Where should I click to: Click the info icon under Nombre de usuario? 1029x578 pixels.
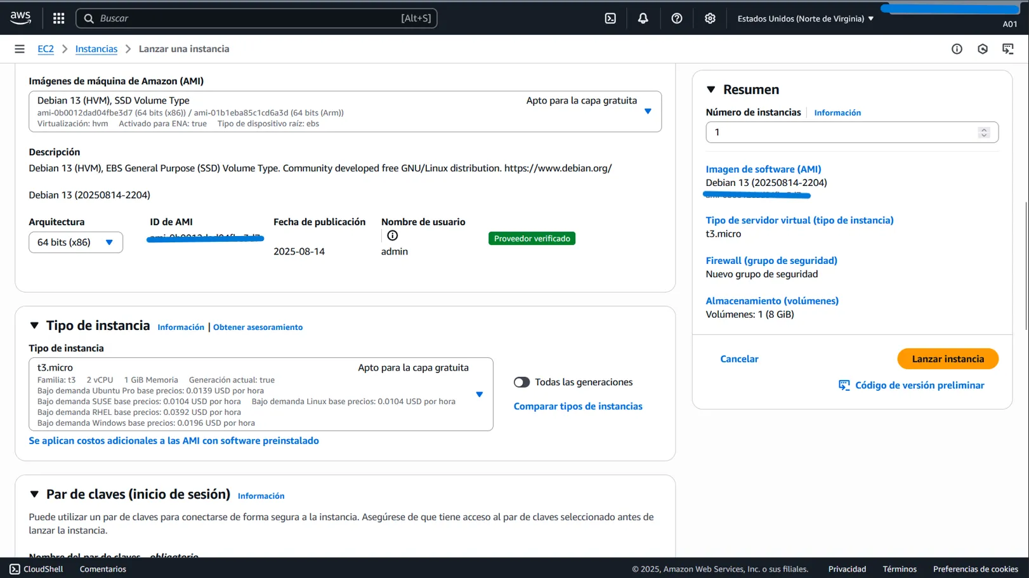coord(392,235)
